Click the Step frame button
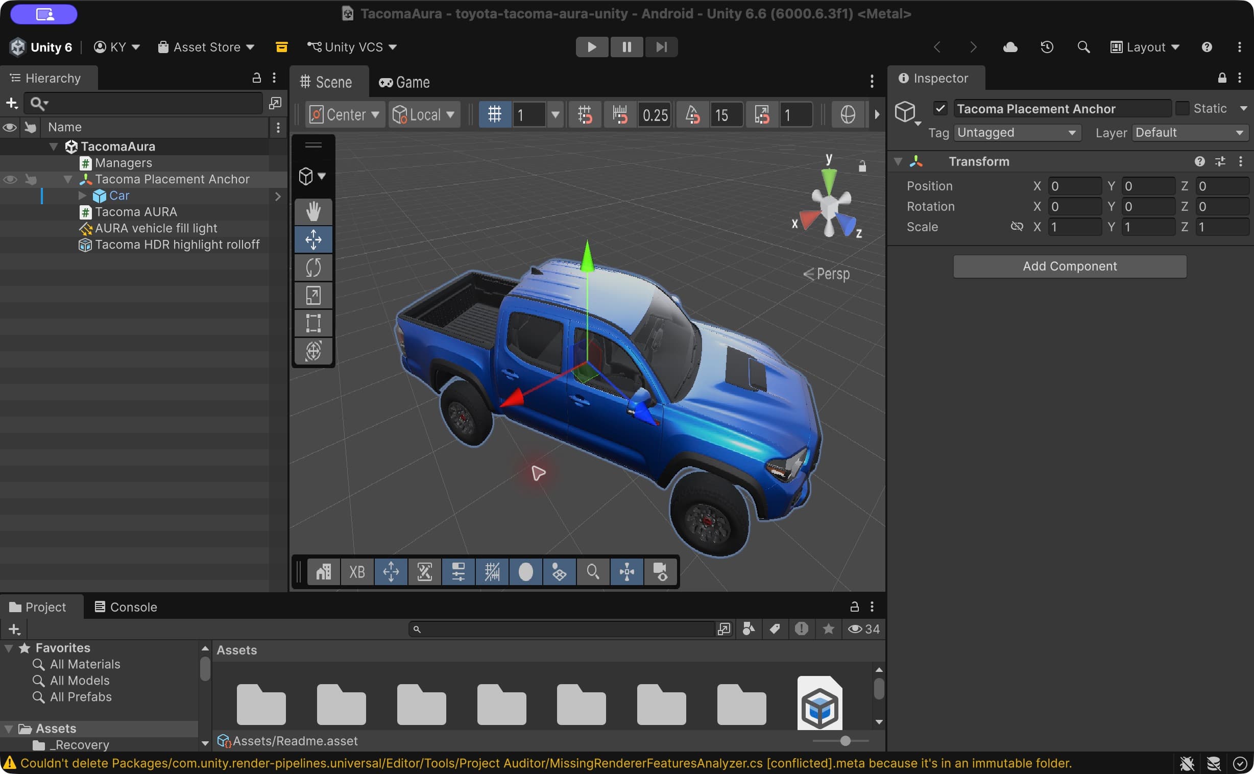Screen dimensions: 1254x774 click(x=661, y=47)
